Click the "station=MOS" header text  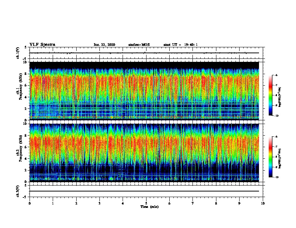139,45
